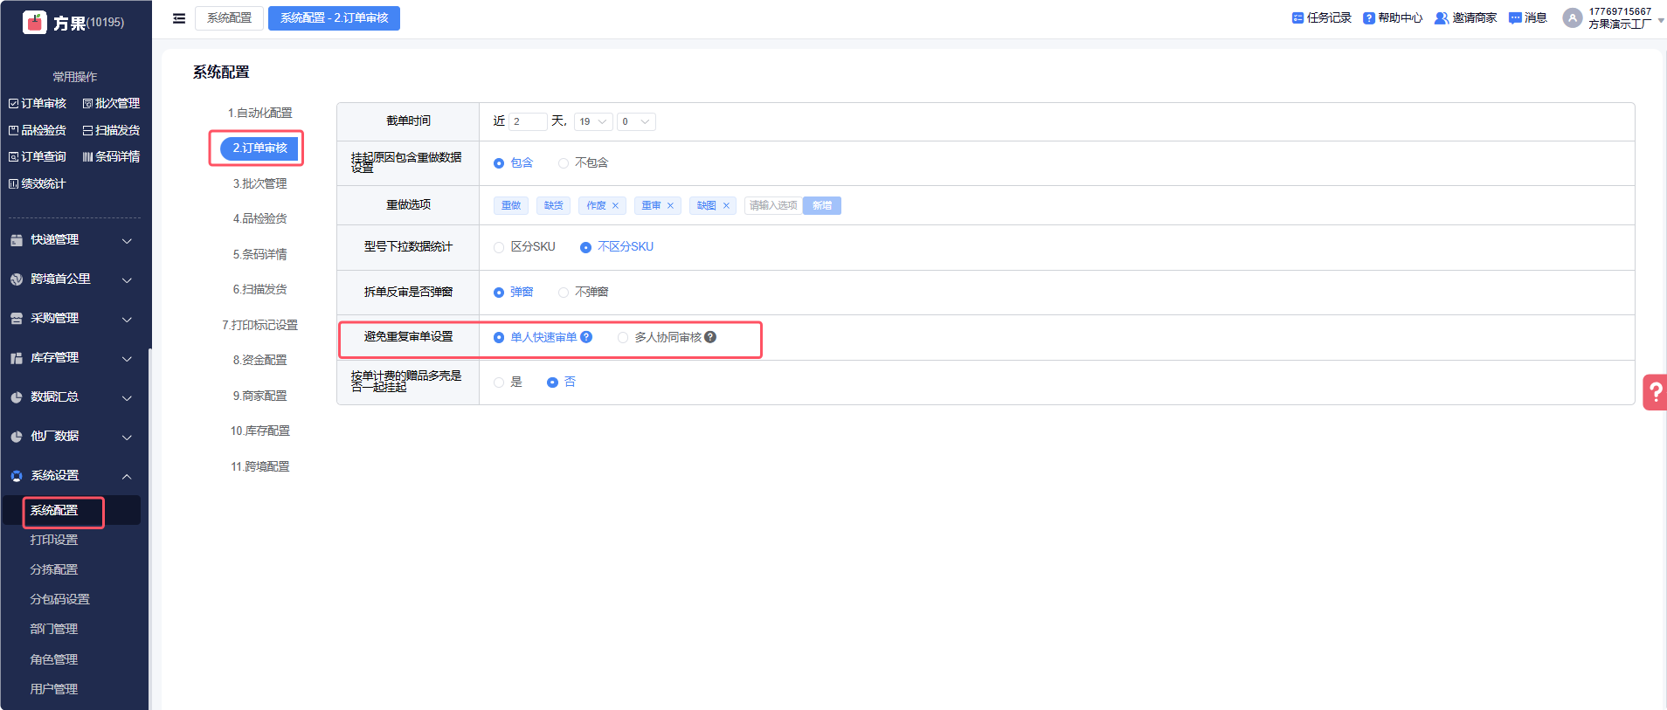Open 分包码设置 in sidebar
This screenshot has height=710, width=1667.
pos(60,599)
